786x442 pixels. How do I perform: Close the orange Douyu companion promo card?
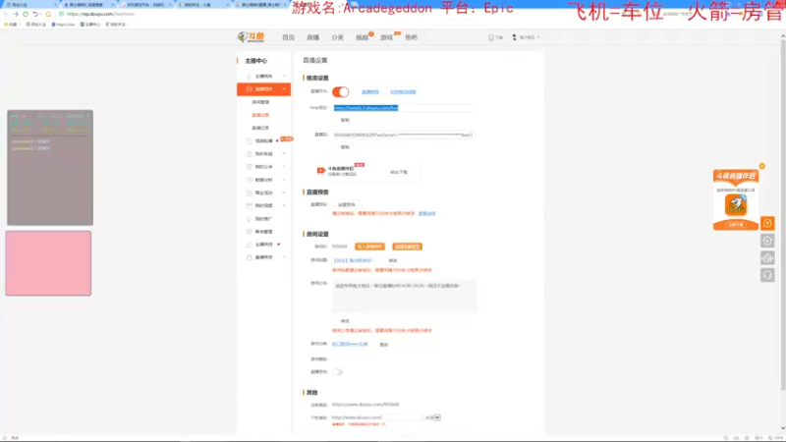(x=762, y=166)
